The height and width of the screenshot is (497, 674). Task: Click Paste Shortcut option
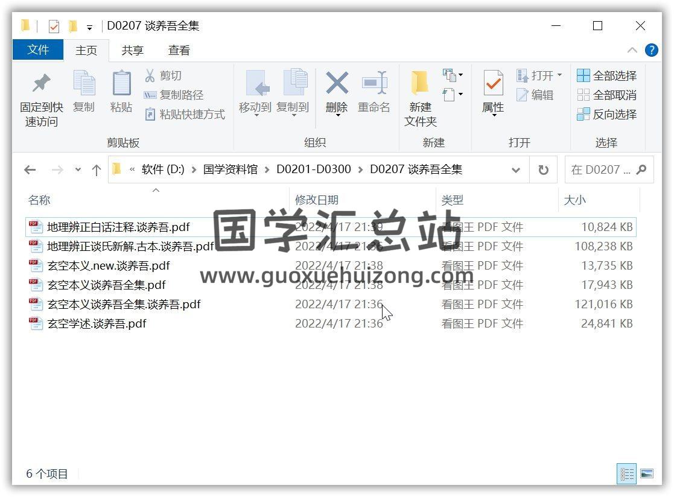point(185,114)
